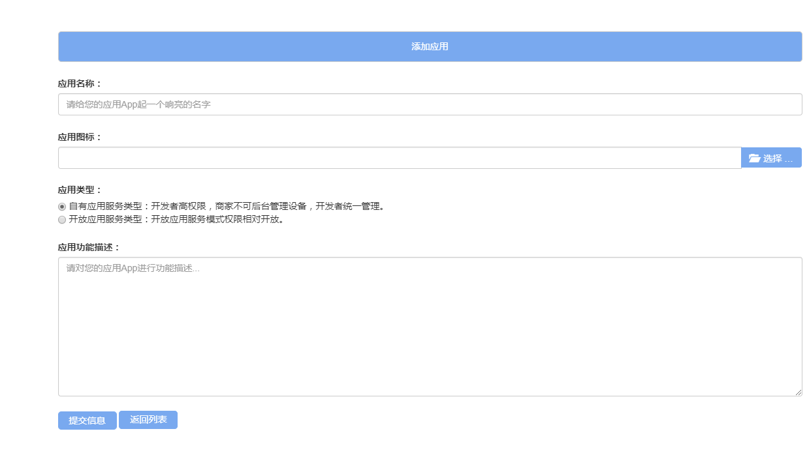
Task: Select the 开放应用服务类型 radio button
Action: [x=62, y=220]
